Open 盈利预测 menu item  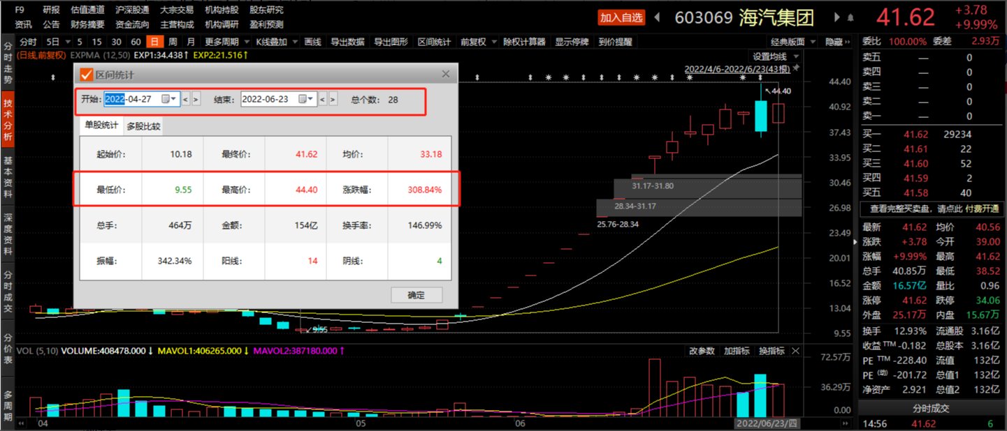[266, 24]
